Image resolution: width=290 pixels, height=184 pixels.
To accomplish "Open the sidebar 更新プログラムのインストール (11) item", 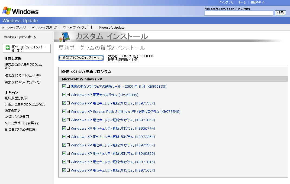I will [27, 48].
